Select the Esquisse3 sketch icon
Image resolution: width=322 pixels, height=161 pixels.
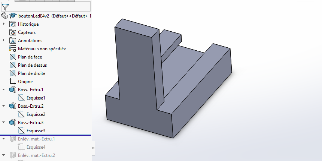click(x=21, y=131)
